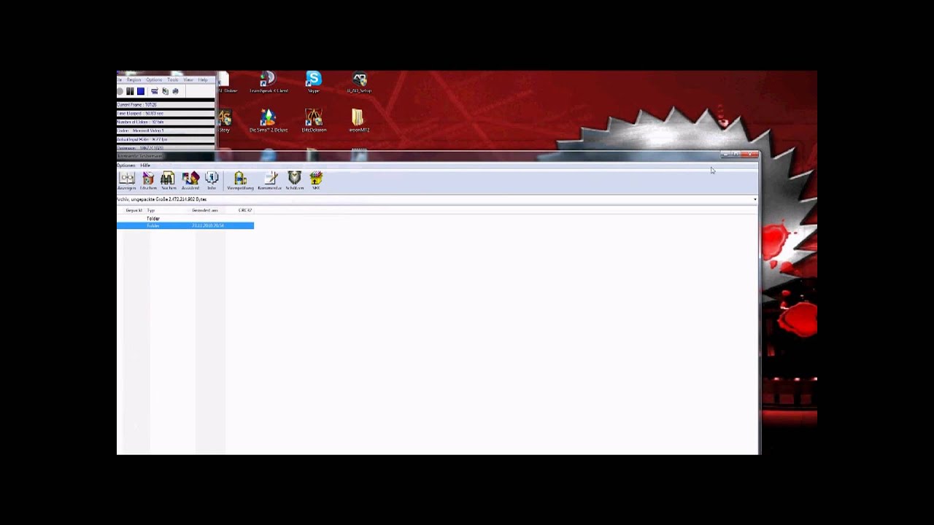Open the Tools menu in the recorder
Screen dimensions: 934x525
point(173,79)
